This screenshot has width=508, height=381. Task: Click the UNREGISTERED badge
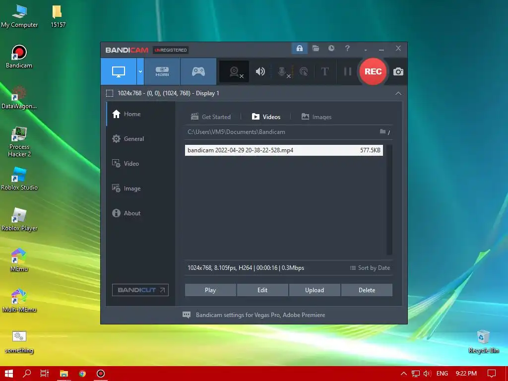(x=171, y=50)
